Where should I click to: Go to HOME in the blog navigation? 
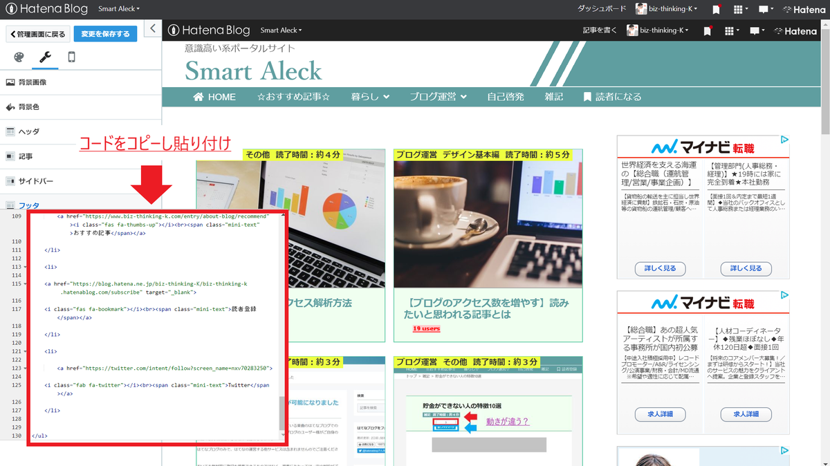214,97
